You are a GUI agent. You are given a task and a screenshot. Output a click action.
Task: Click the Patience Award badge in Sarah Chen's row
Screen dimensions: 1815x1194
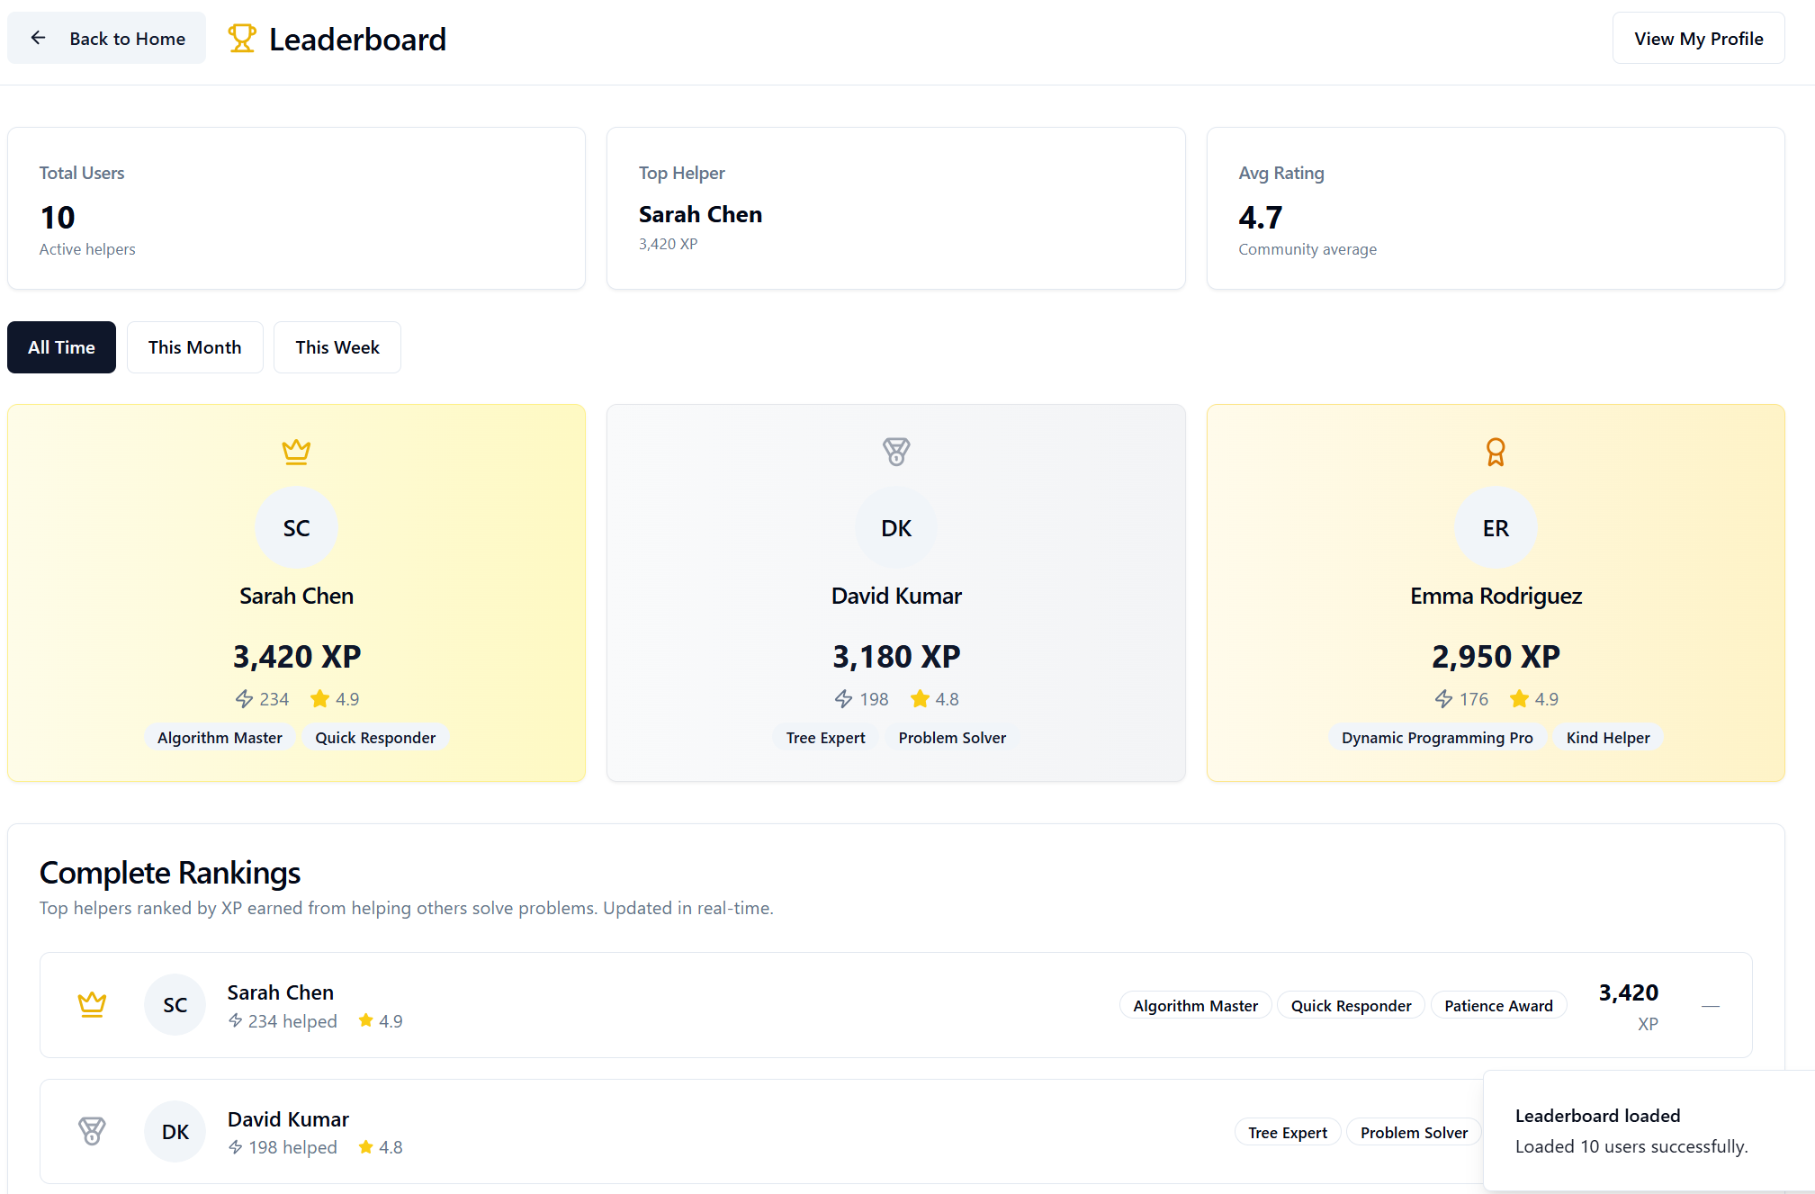point(1498,1005)
